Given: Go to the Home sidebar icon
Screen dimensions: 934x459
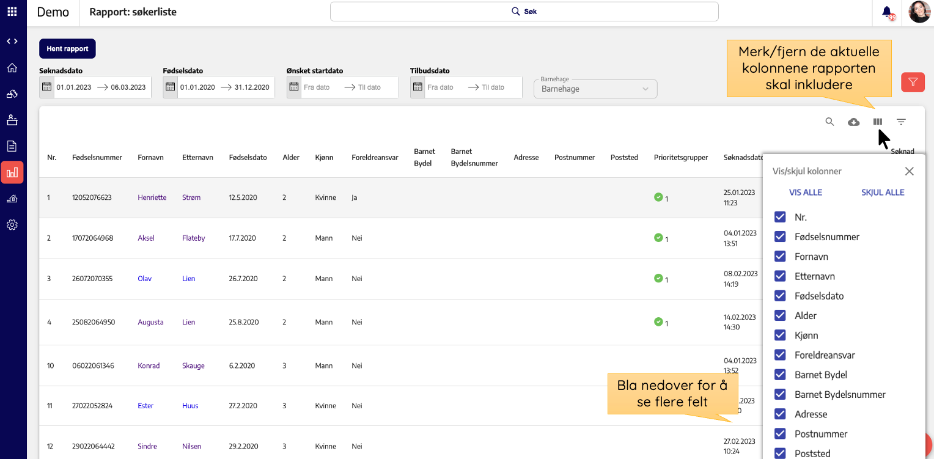Looking at the screenshot, I should [12, 68].
